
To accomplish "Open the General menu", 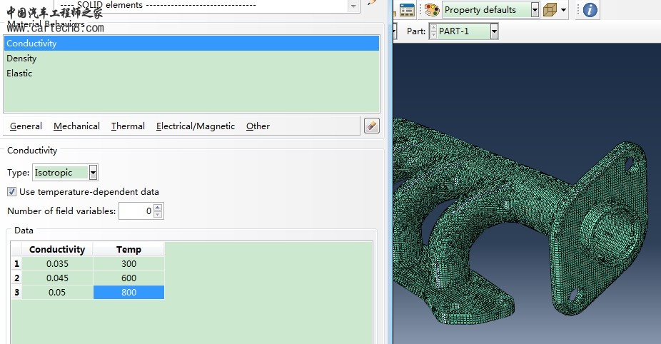I will 26,126.
